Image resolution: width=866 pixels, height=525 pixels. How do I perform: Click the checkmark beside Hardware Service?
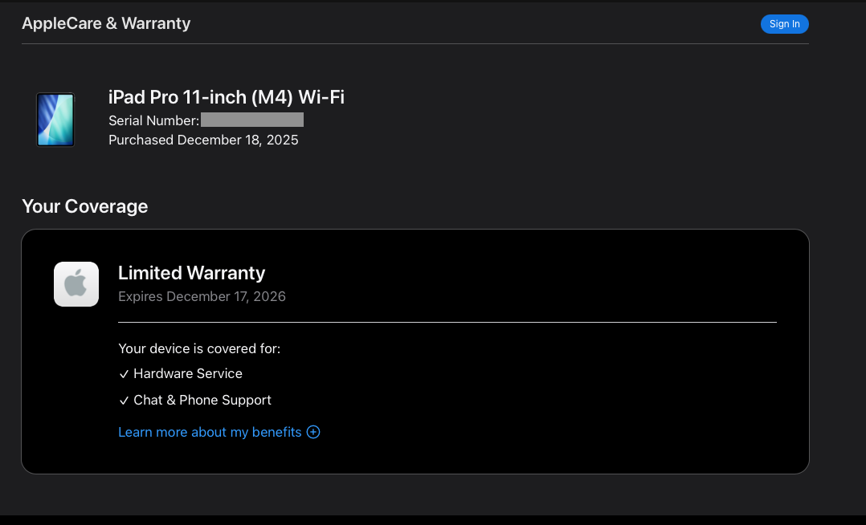[124, 374]
